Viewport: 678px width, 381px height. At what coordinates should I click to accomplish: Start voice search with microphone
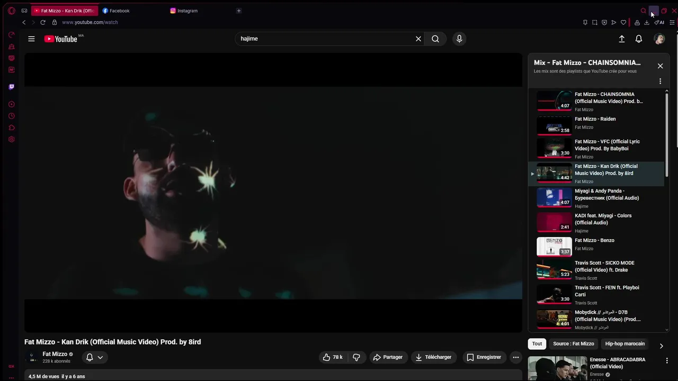(459, 39)
